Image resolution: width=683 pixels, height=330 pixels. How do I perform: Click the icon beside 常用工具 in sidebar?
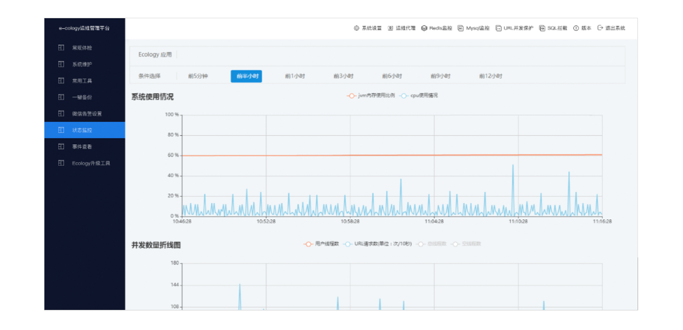61,81
